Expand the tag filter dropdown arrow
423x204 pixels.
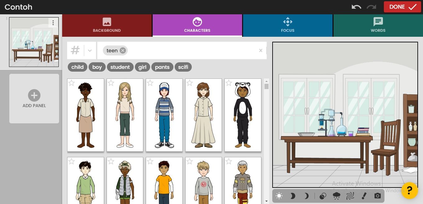[x=90, y=50]
